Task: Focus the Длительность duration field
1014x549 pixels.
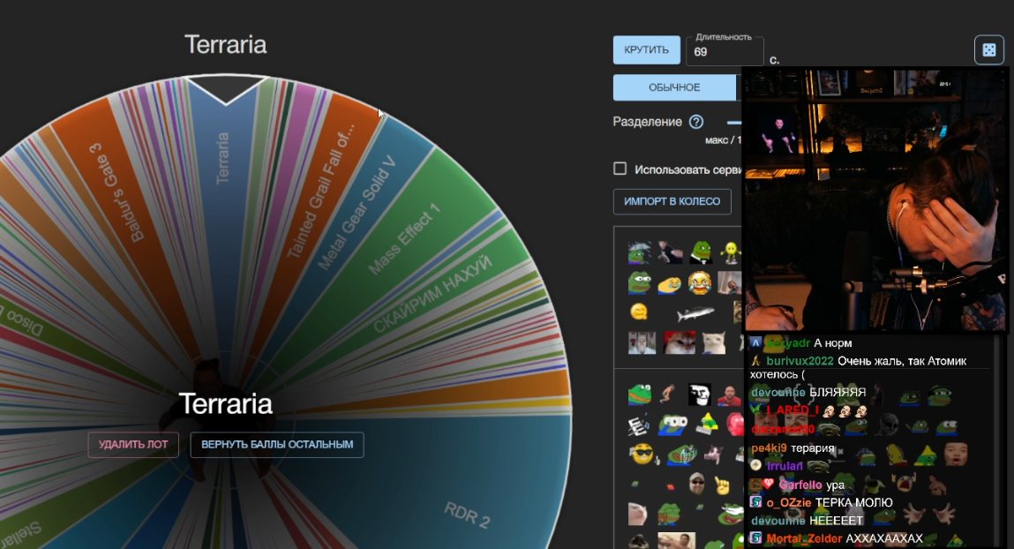Action: coord(725,51)
